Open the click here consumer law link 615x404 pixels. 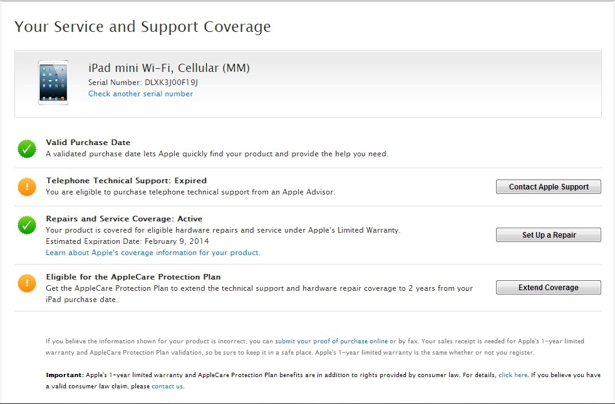(x=513, y=375)
